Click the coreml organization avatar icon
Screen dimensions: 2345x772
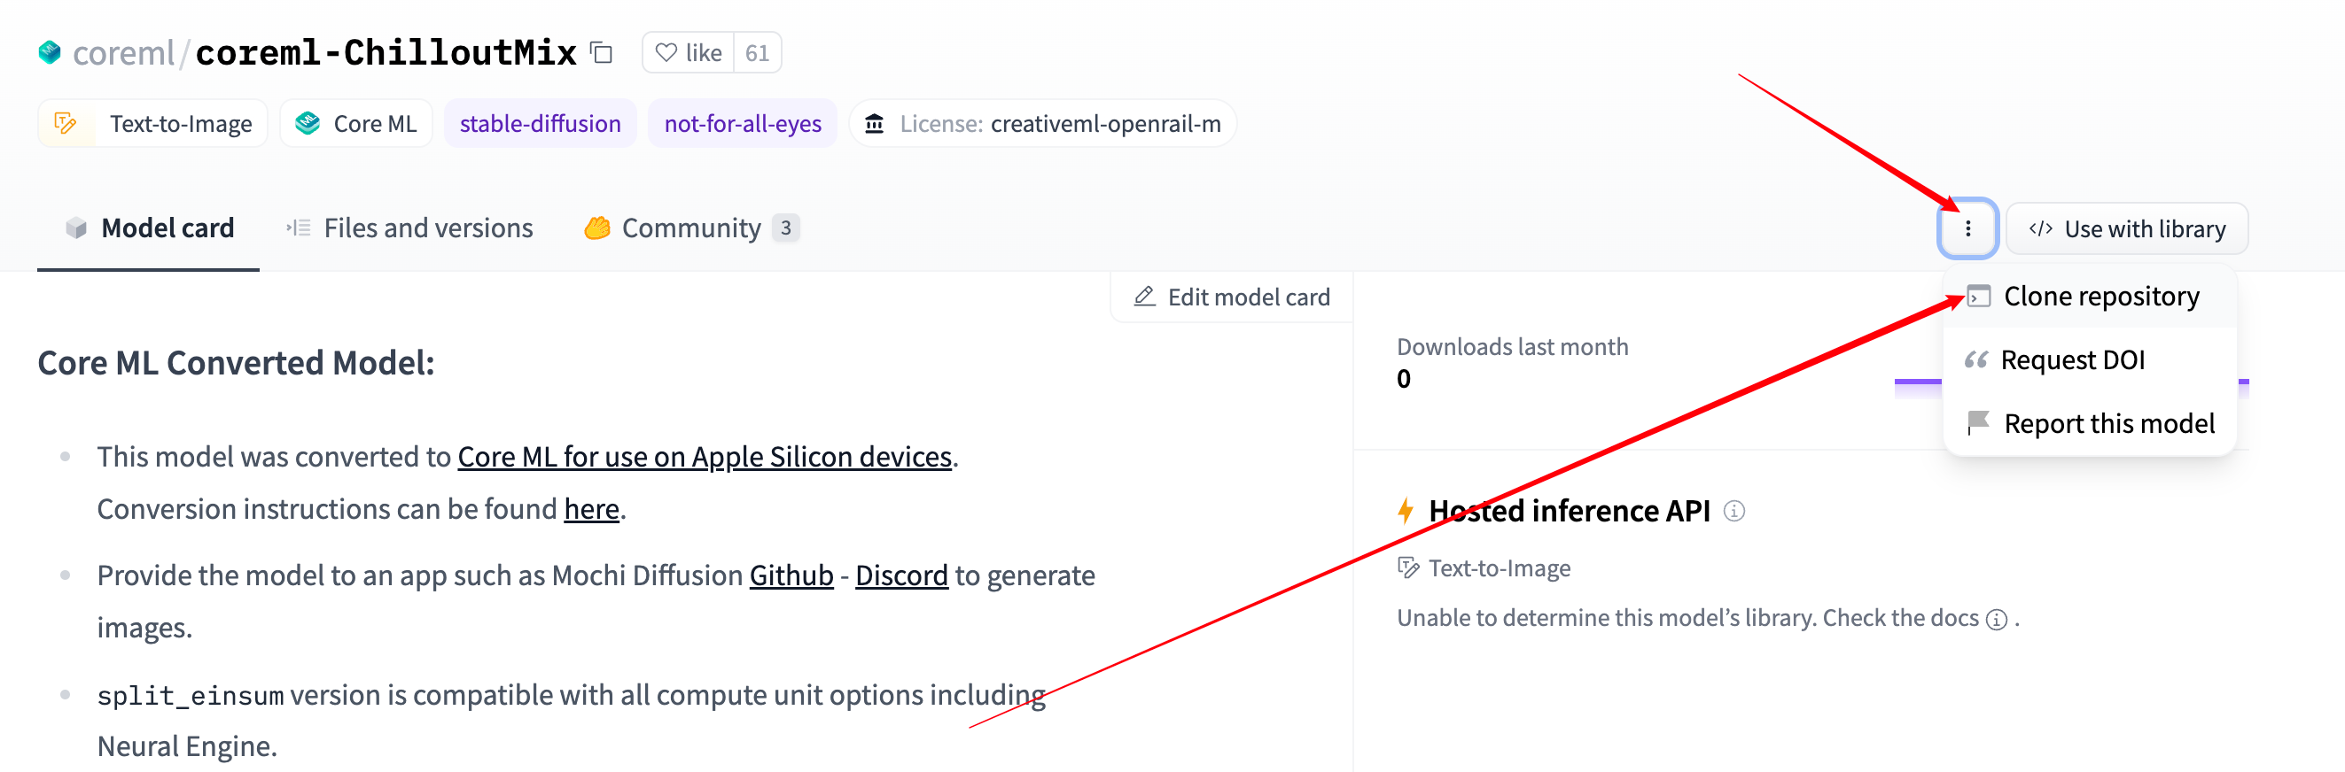[x=49, y=53]
